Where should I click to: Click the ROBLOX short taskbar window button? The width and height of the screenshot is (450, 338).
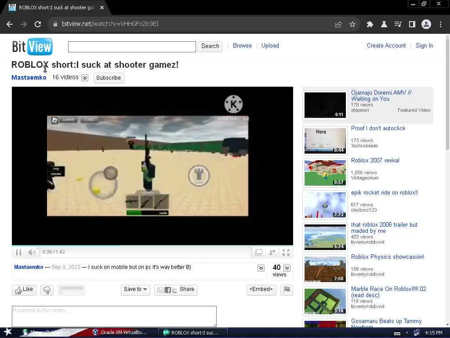pos(192,333)
